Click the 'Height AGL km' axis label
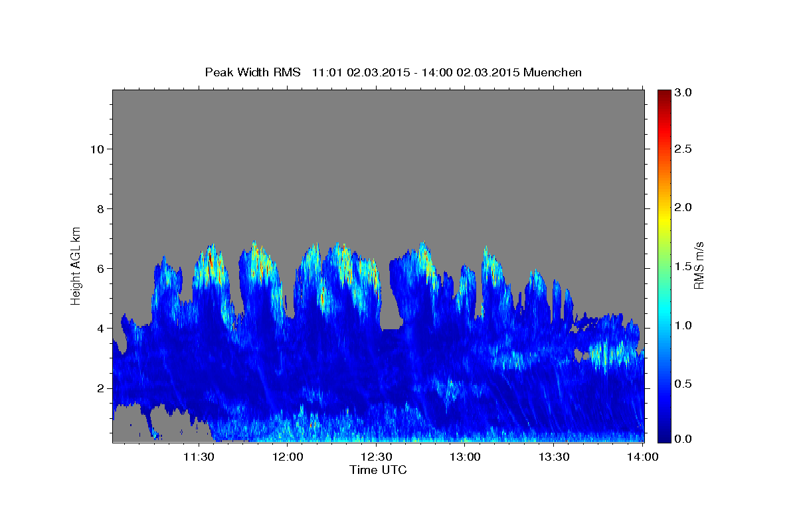The width and height of the screenshot is (797, 531). pyautogui.click(x=76, y=265)
